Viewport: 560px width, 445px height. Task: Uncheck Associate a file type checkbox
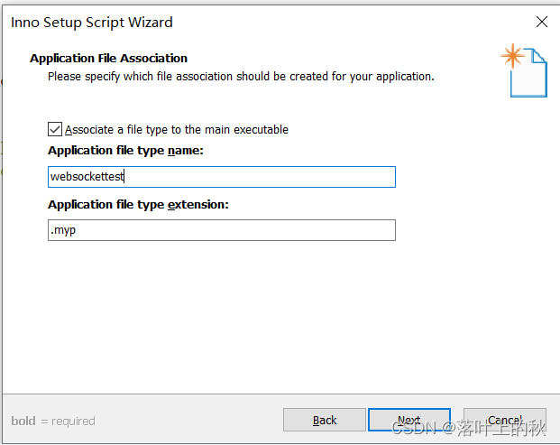[55, 129]
